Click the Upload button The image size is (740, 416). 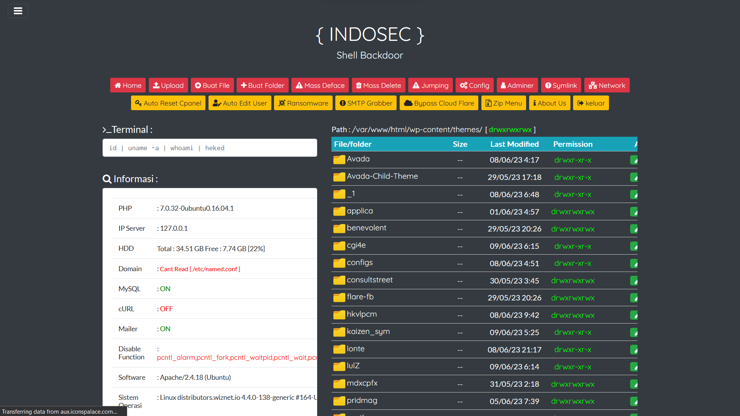click(x=168, y=85)
